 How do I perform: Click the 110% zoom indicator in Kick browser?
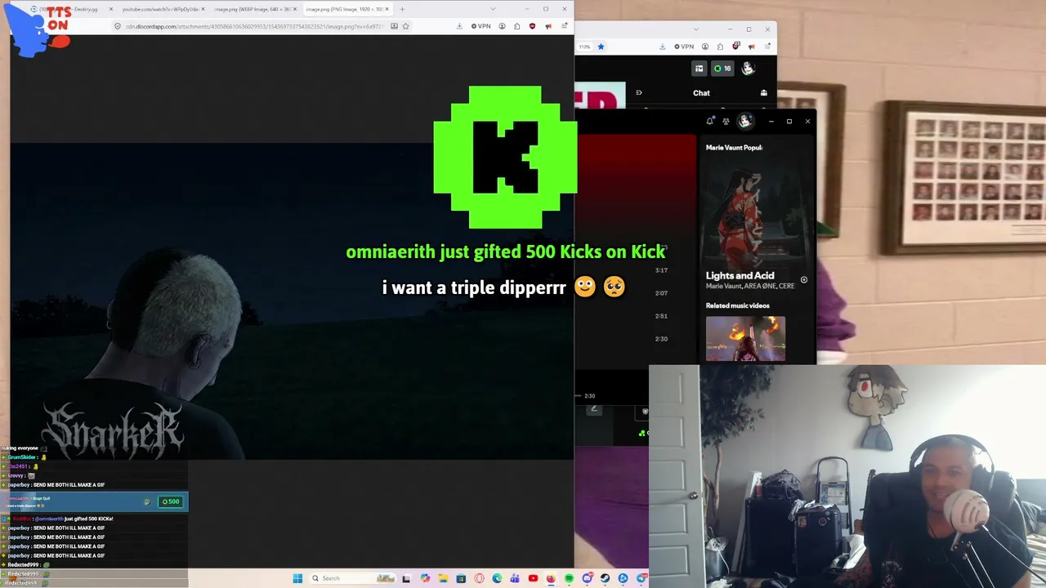click(583, 47)
